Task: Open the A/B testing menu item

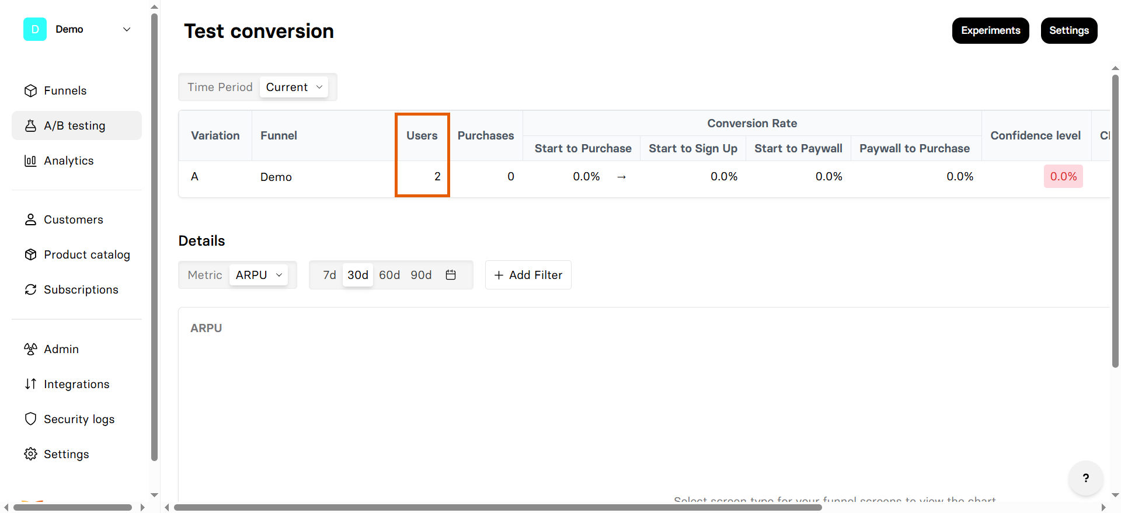Action: pyautogui.click(x=76, y=125)
